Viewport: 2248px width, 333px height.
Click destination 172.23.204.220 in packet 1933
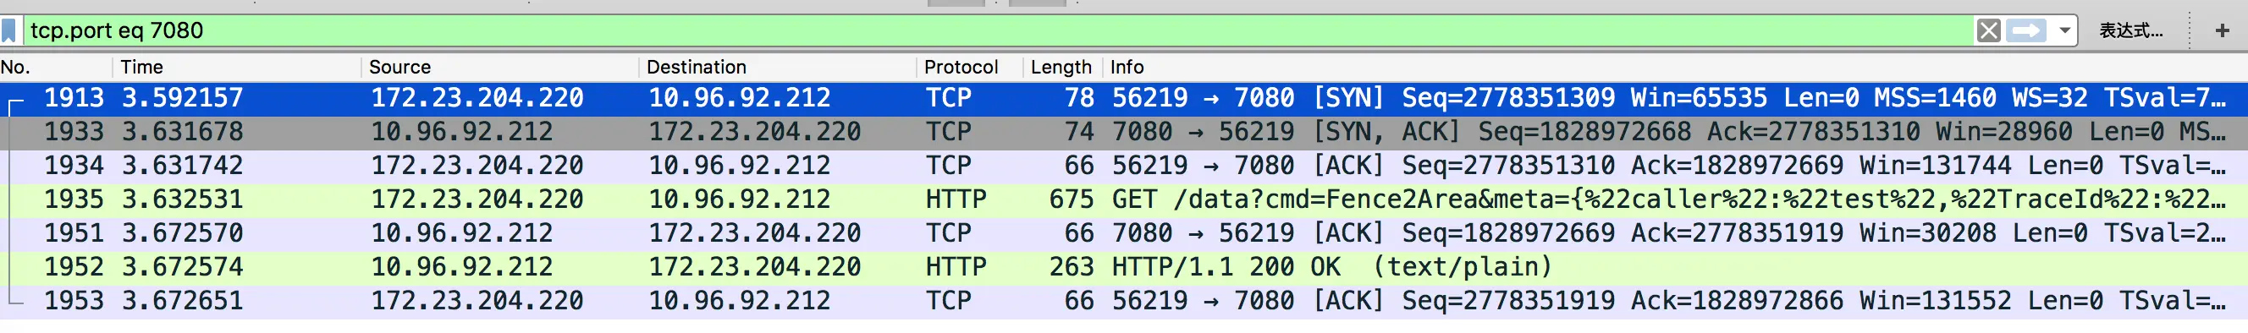point(755,133)
